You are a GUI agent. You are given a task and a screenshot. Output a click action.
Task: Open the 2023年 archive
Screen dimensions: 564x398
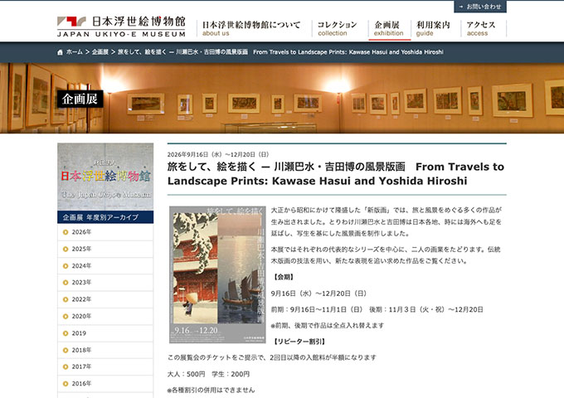[x=105, y=283]
